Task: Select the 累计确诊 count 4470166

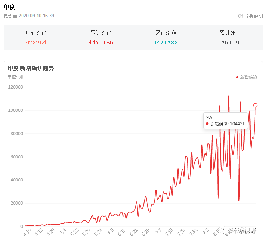Action: tap(101, 43)
